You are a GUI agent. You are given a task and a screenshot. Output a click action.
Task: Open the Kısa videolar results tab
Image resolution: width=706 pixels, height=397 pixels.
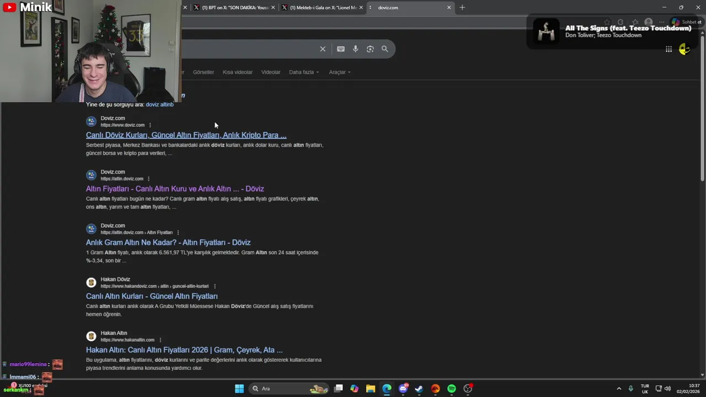[237, 72]
